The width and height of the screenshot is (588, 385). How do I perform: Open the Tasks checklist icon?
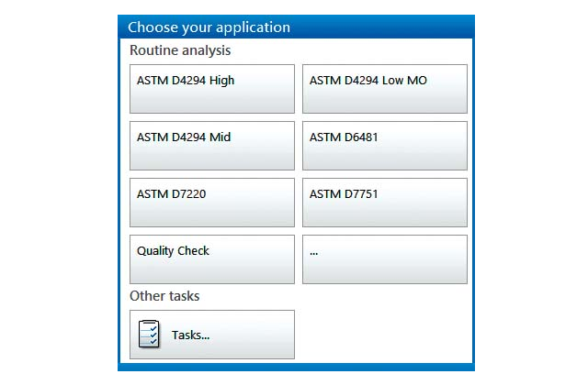149,335
